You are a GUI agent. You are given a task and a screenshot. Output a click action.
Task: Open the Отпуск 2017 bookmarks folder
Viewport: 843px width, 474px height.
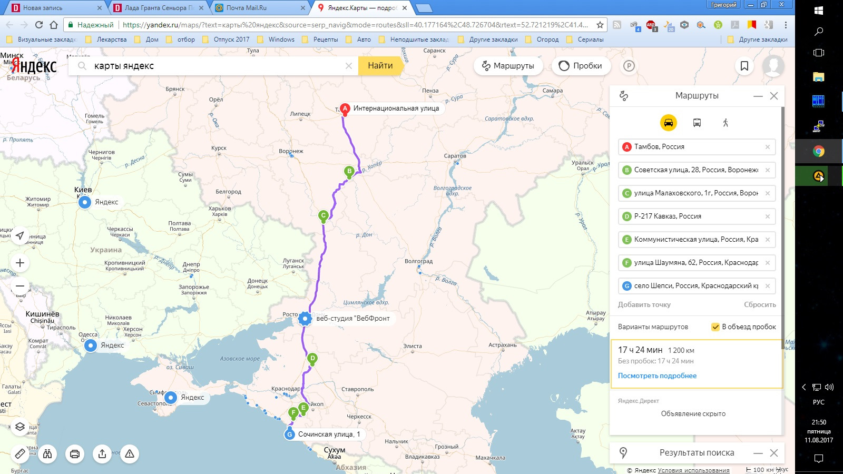tap(226, 39)
